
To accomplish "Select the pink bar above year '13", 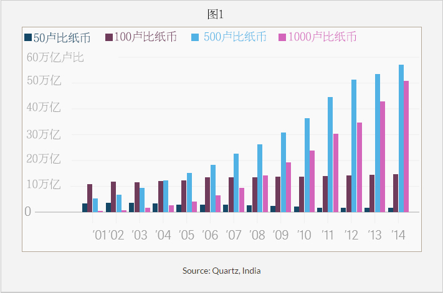I will 383,157.
